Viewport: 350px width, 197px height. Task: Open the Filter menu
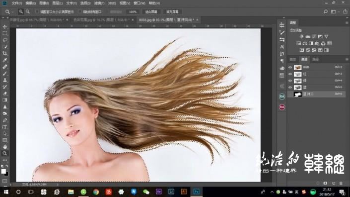(x=99, y=3)
